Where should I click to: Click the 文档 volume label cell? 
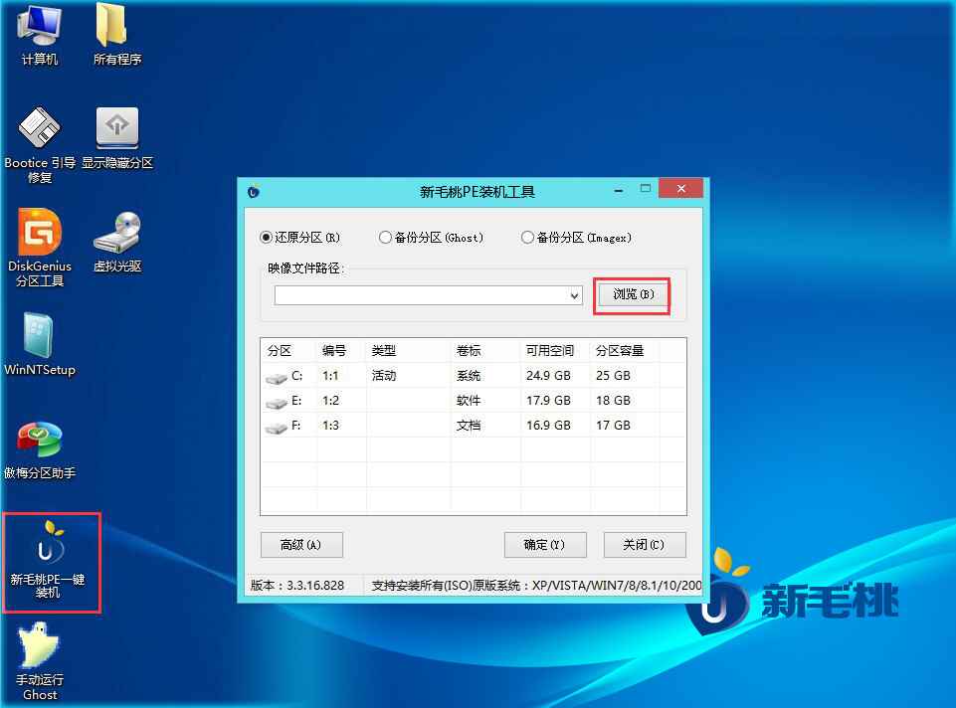(469, 426)
